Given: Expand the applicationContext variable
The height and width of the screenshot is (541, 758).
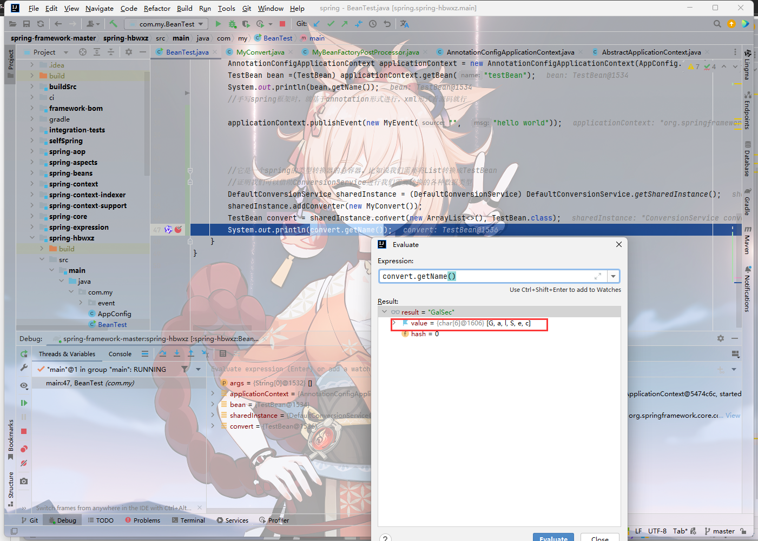Looking at the screenshot, I should pyautogui.click(x=213, y=393).
